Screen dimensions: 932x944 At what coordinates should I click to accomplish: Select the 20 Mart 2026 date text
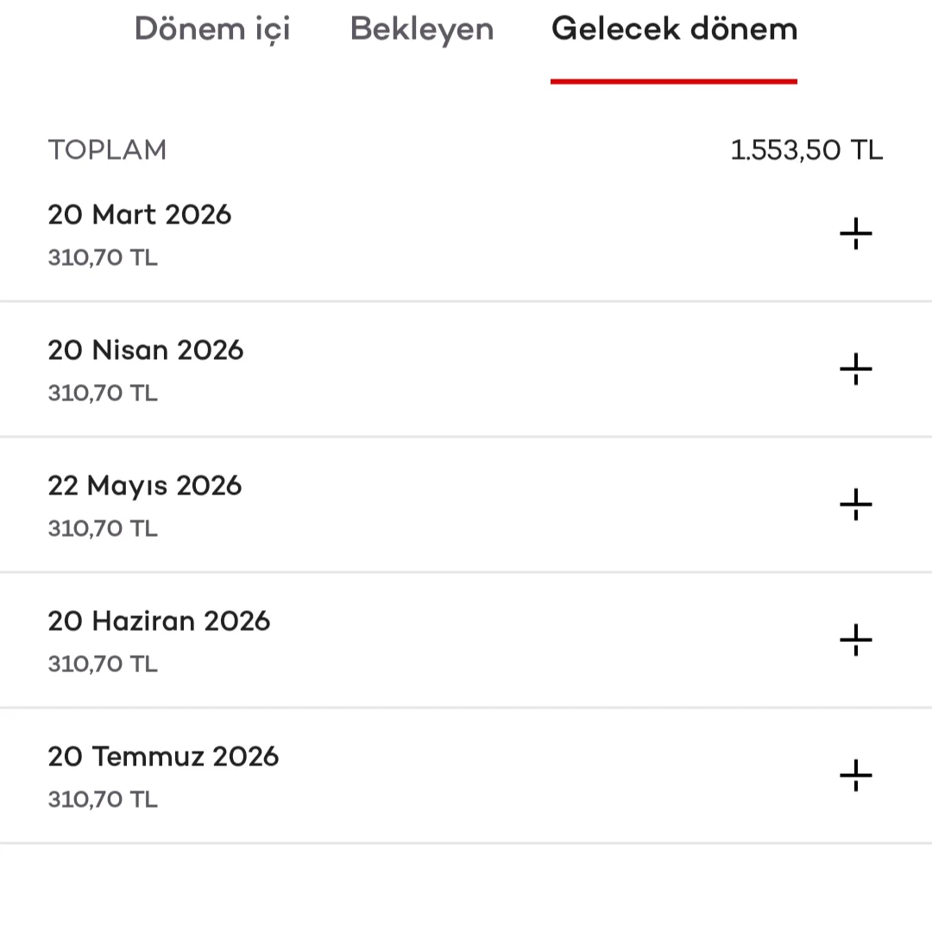click(x=140, y=215)
